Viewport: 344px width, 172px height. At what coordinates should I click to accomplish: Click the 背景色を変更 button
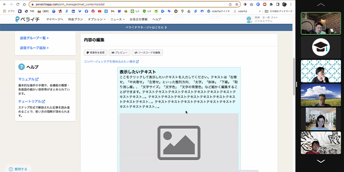95,52
